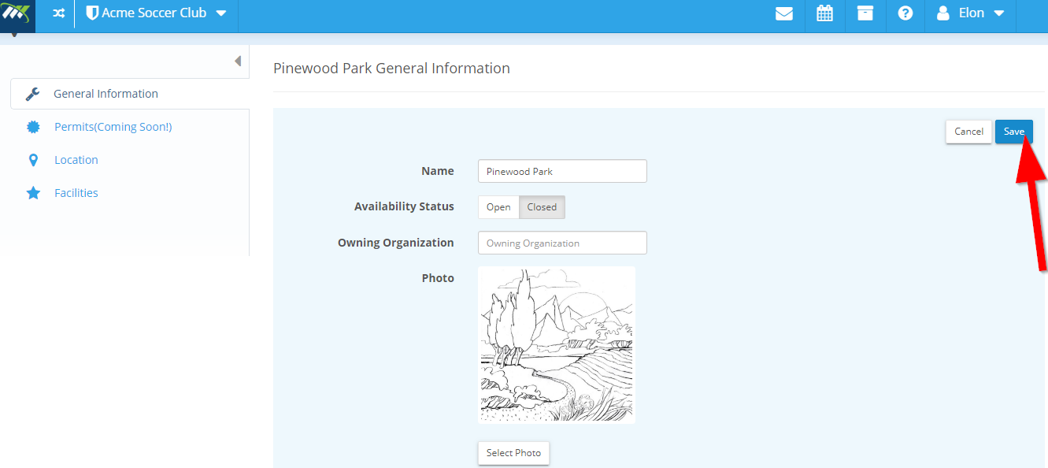1048x468 pixels.
Task: Click the Owning Organization field label
Action: 396,243
